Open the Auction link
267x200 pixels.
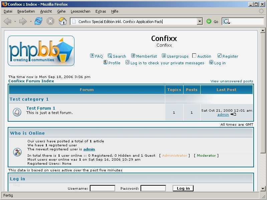(204, 56)
